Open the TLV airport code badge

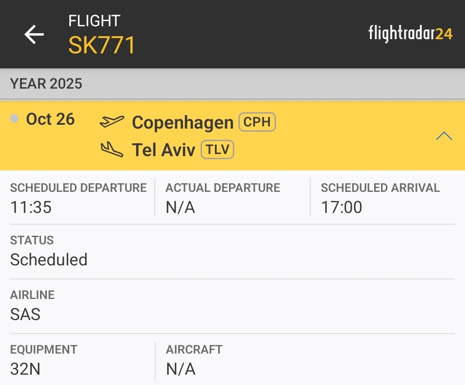pos(217,149)
